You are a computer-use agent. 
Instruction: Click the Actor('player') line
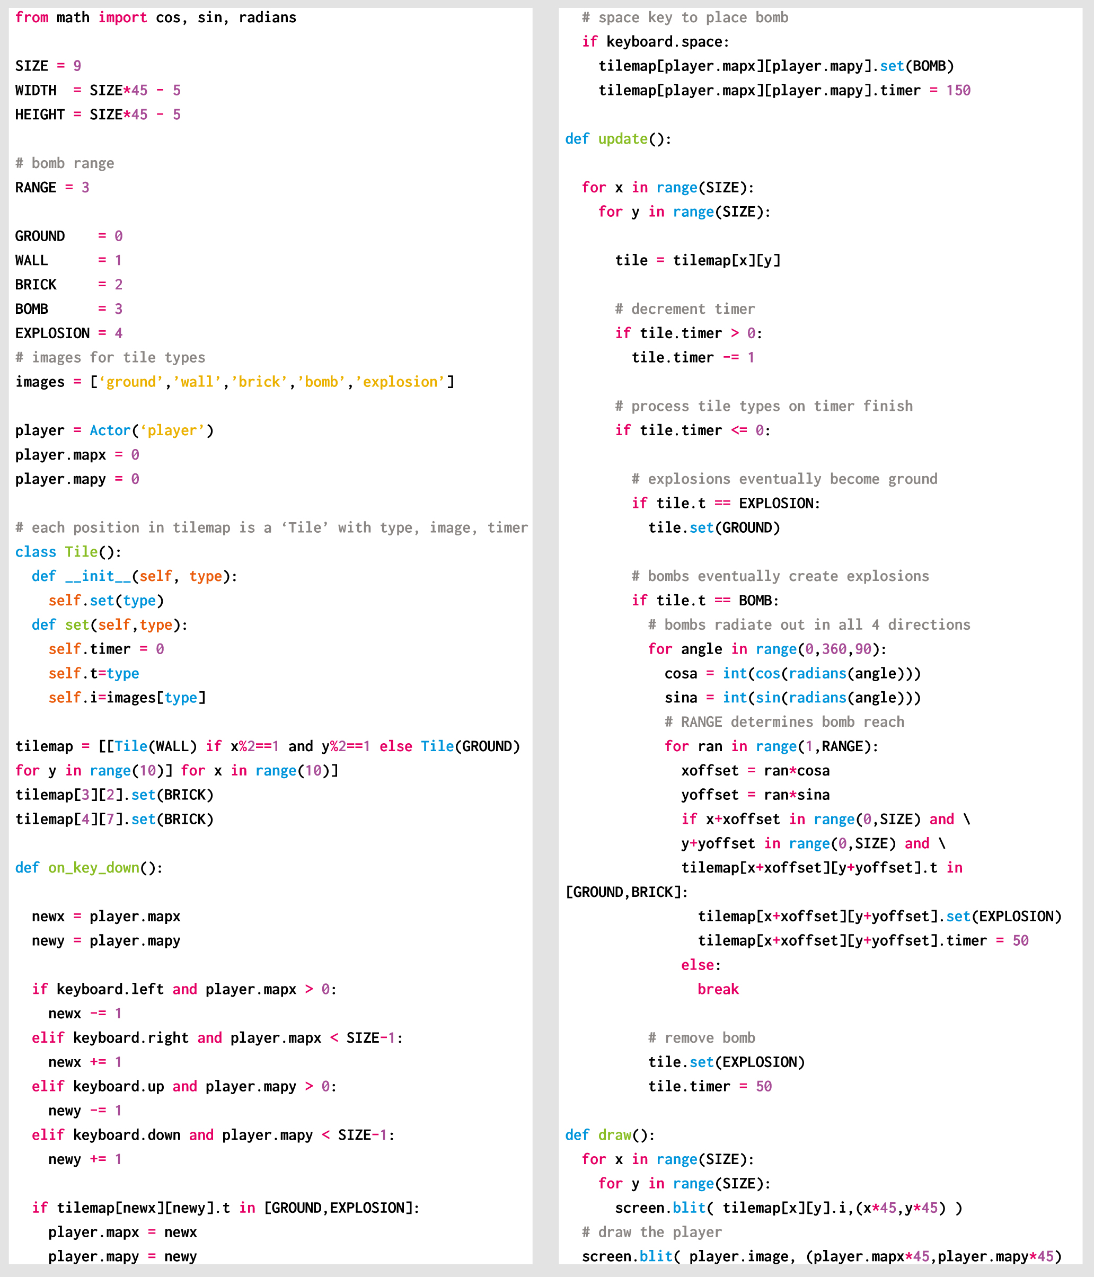tap(114, 431)
